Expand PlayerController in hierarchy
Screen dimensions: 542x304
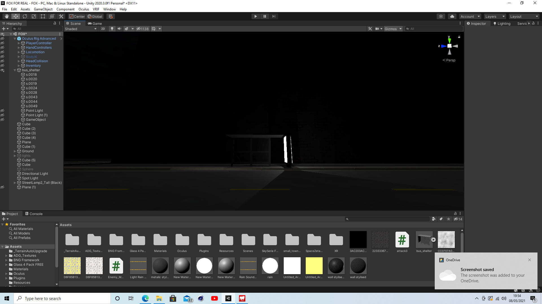pyautogui.click(x=19, y=43)
